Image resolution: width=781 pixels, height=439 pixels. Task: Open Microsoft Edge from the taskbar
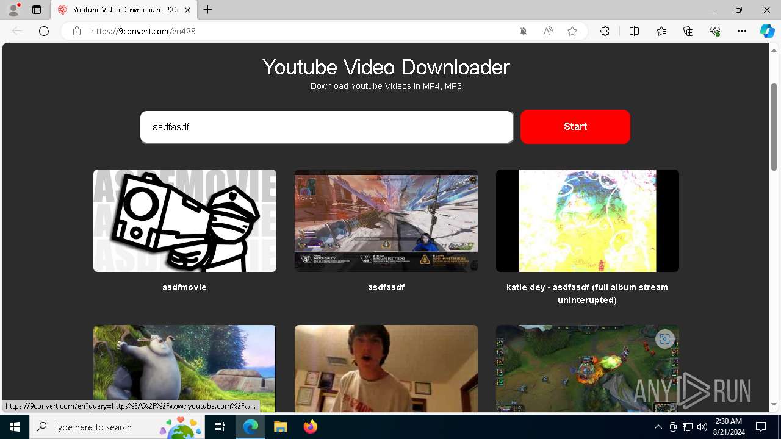click(251, 427)
